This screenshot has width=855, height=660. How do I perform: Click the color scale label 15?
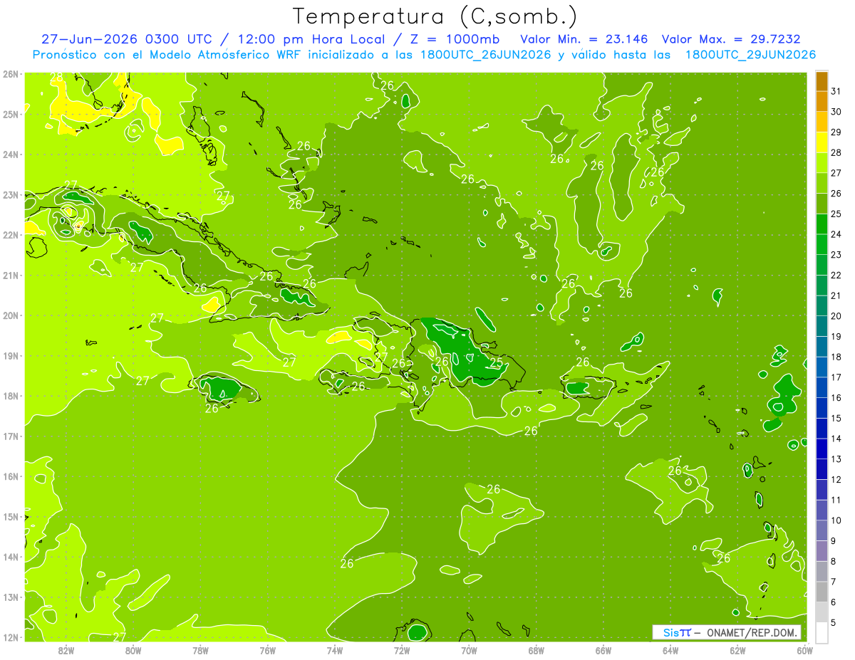[x=836, y=418]
